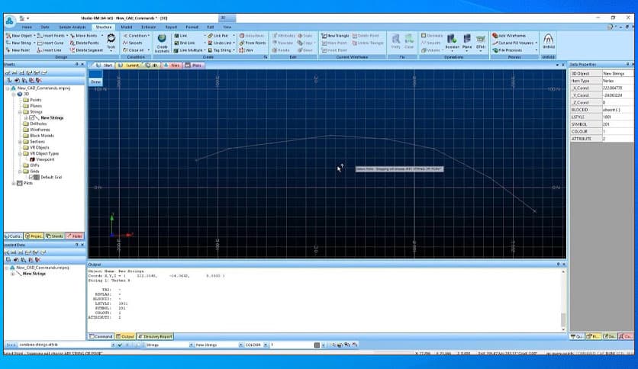Click the Link tool in Create group
This screenshot has height=369, width=638.
pyautogui.click(x=181, y=36)
